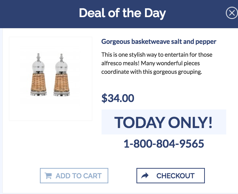
Task: Click the TODAY ONLY! banner
Action: [x=164, y=122]
